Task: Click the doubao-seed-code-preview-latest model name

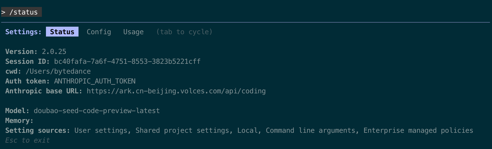Action: (97, 111)
